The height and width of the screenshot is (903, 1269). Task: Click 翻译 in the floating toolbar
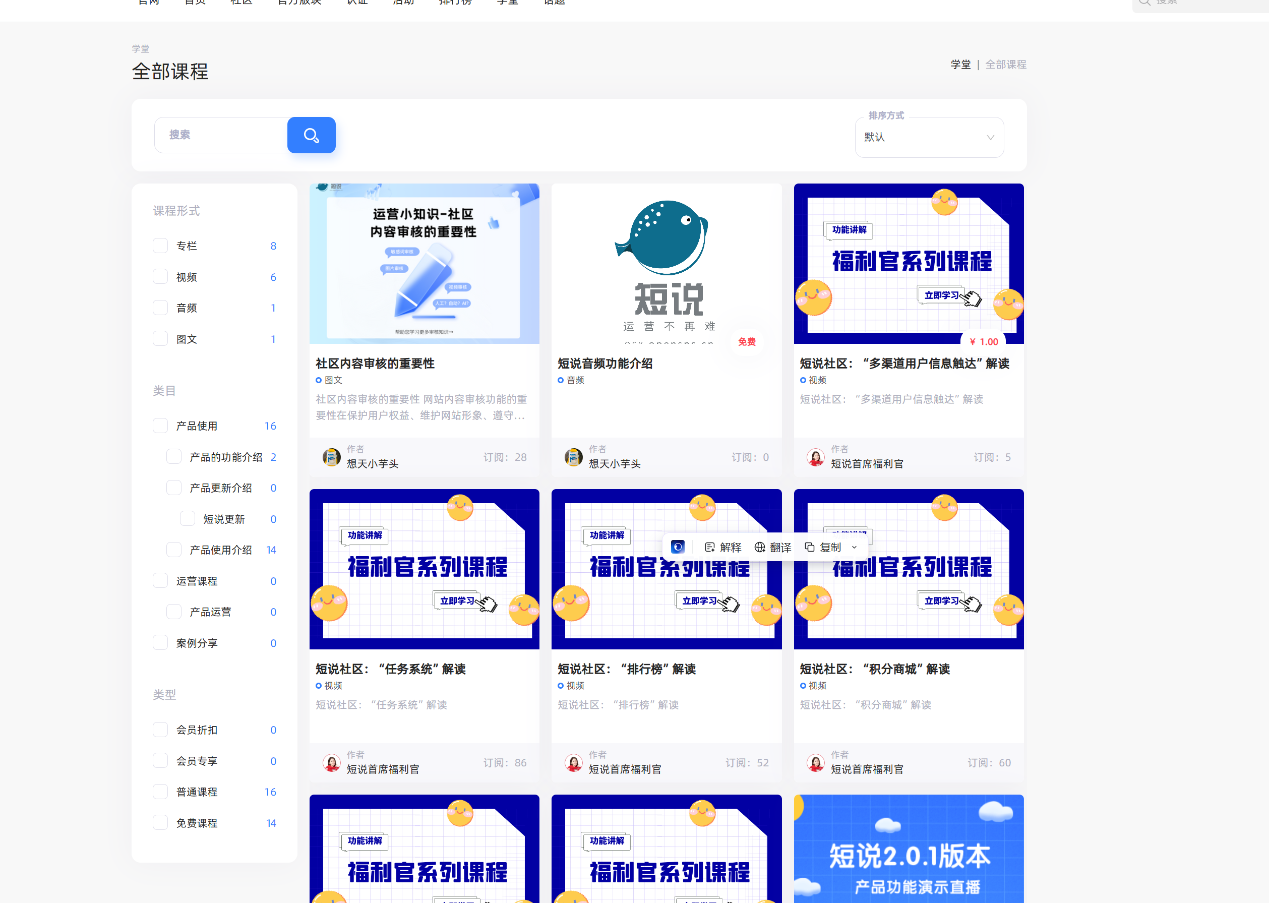click(772, 547)
